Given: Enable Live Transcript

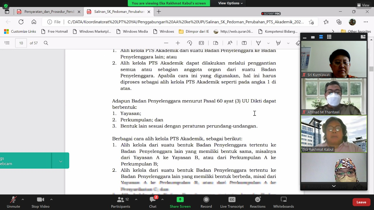Looking at the screenshot, I should tap(232, 202).
